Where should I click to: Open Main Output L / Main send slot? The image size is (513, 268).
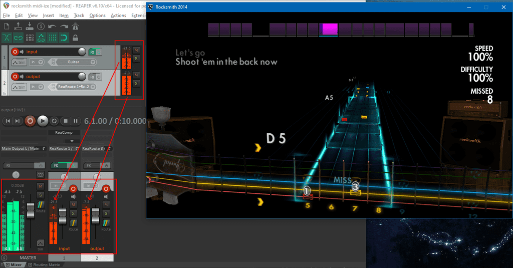[x=24, y=149]
